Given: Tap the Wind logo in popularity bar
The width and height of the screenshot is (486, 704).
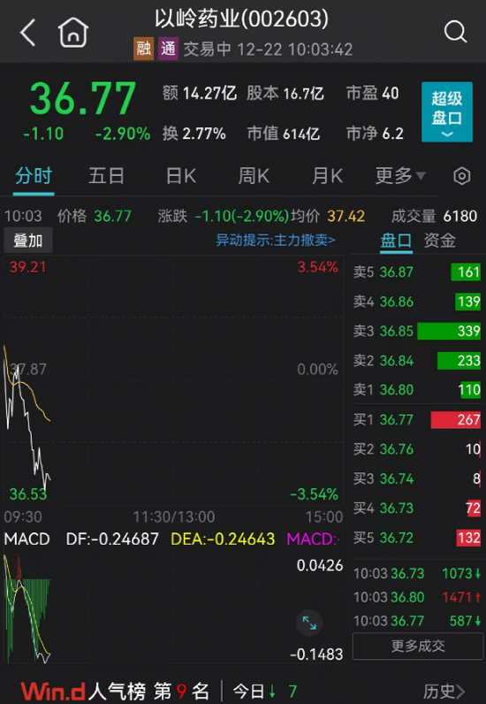Looking at the screenshot, I should coord(53,692).
